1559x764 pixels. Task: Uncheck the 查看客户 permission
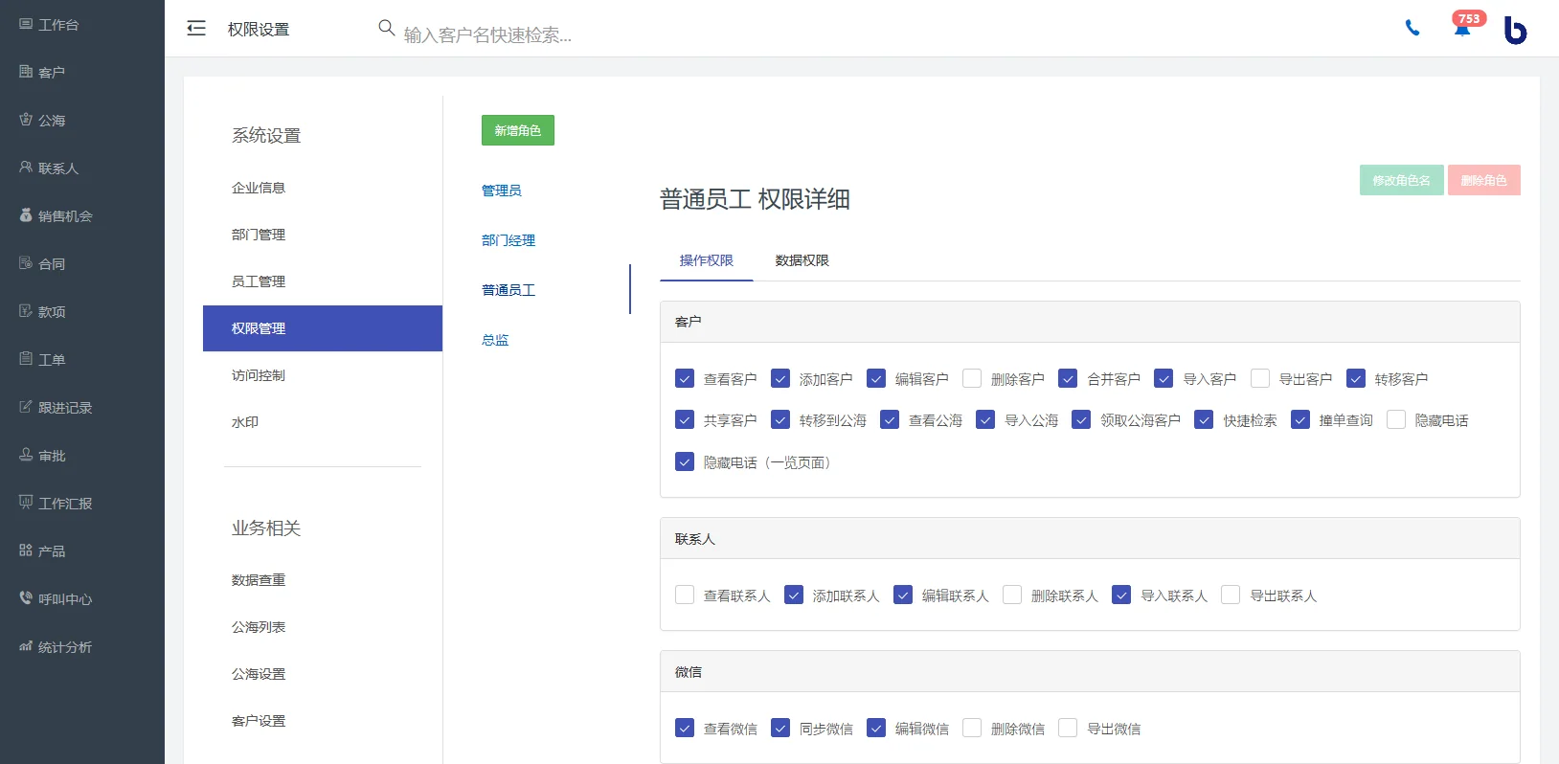point(685,378)
